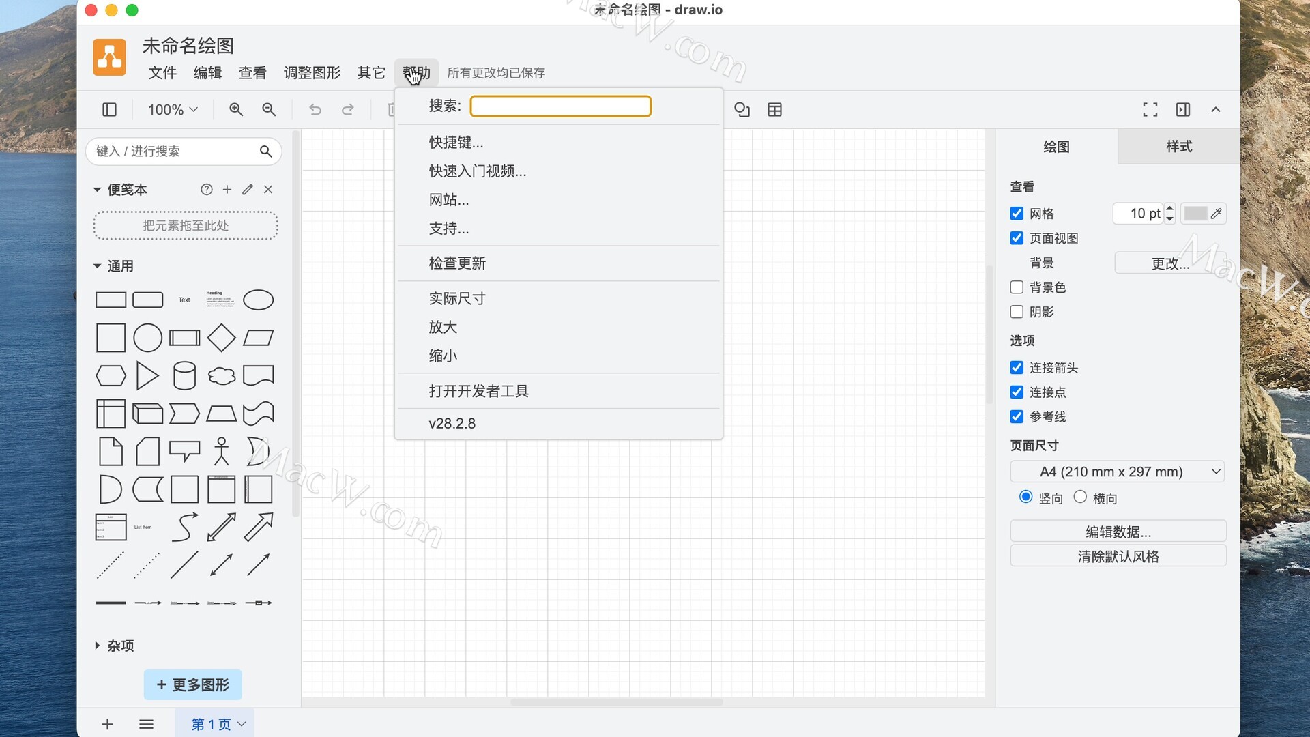Click the 编辑数据... button

click(x=1118, y=532)
